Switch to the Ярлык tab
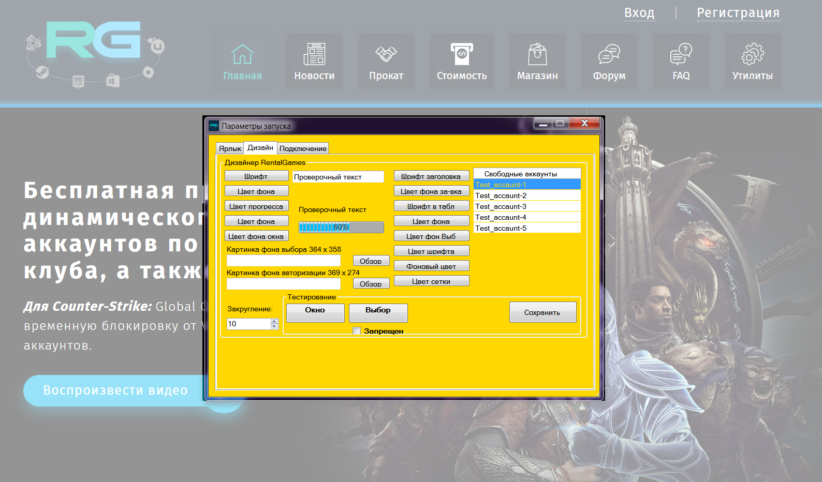 [x=230, y=148]
